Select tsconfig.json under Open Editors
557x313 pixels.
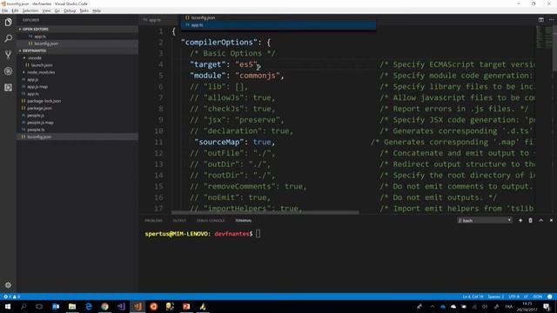click(x=46, y=43)
